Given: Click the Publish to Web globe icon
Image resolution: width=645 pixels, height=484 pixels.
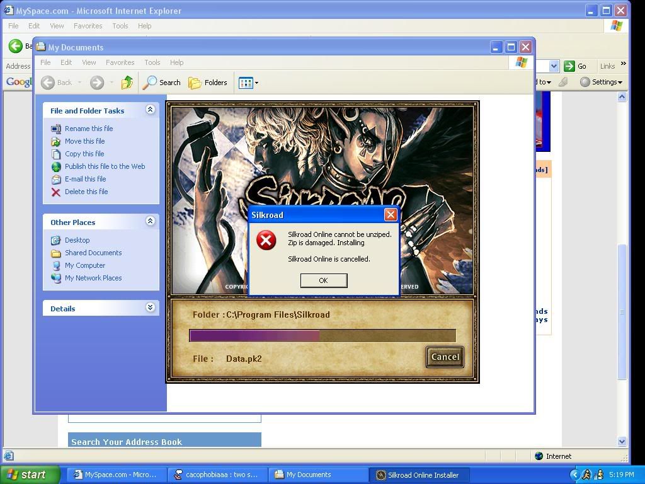Looking at the screenshot, I should 55,166.
